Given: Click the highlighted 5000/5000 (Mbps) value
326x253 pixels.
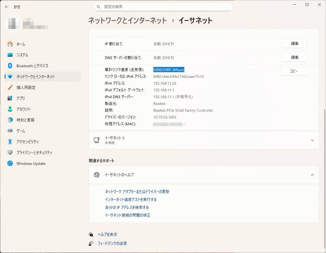Looking at the screenshot, I should [x=169, y=70].
